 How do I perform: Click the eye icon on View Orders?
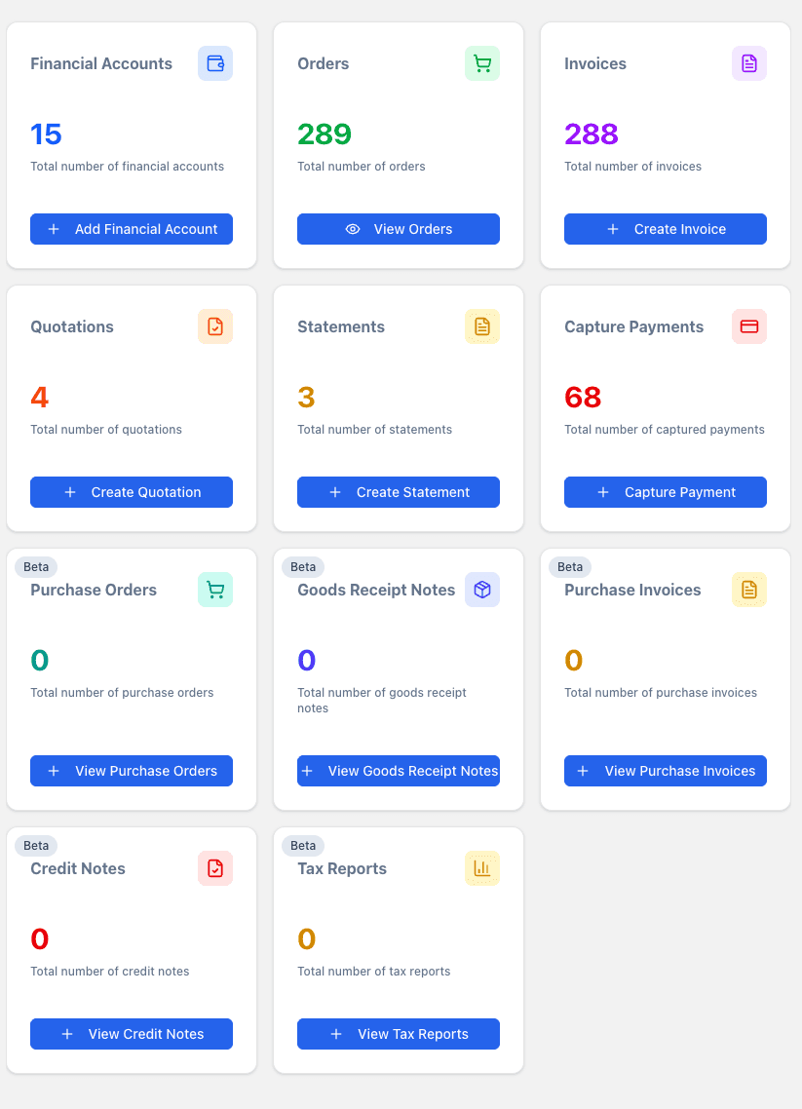click(351, 229)
